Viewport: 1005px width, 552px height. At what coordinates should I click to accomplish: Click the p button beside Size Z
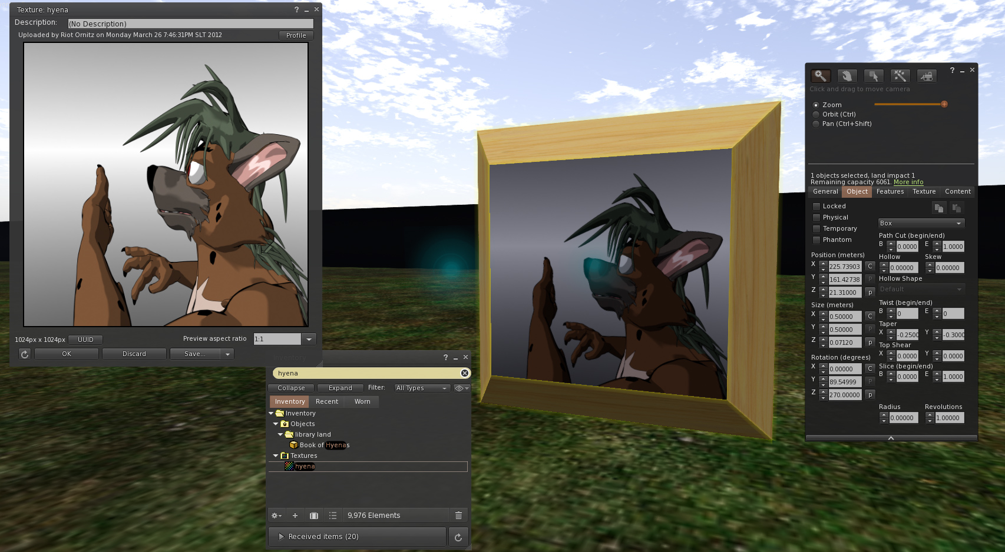(870, 342)
